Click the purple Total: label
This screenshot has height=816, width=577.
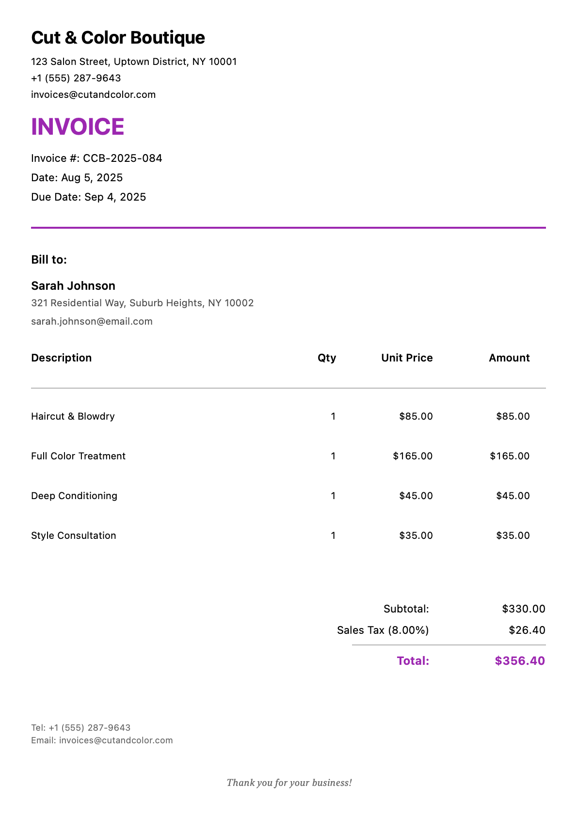click(413, 661)
